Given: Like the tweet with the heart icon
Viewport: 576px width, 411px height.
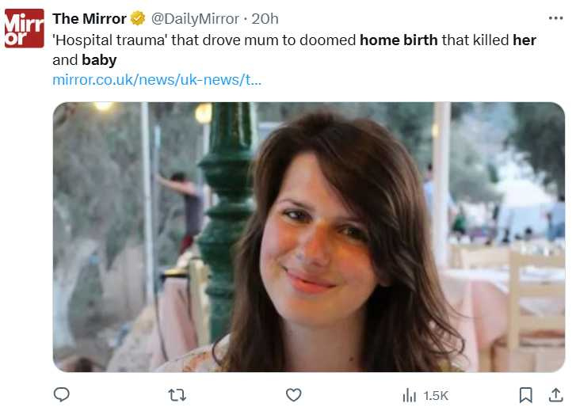Looking at the screenshot, I should pos(294,394).
